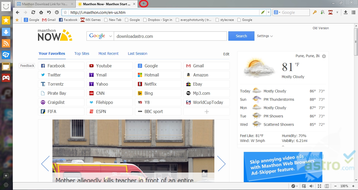
Task: Zoom in with status bar plus
Action: [x=353, y=186]
